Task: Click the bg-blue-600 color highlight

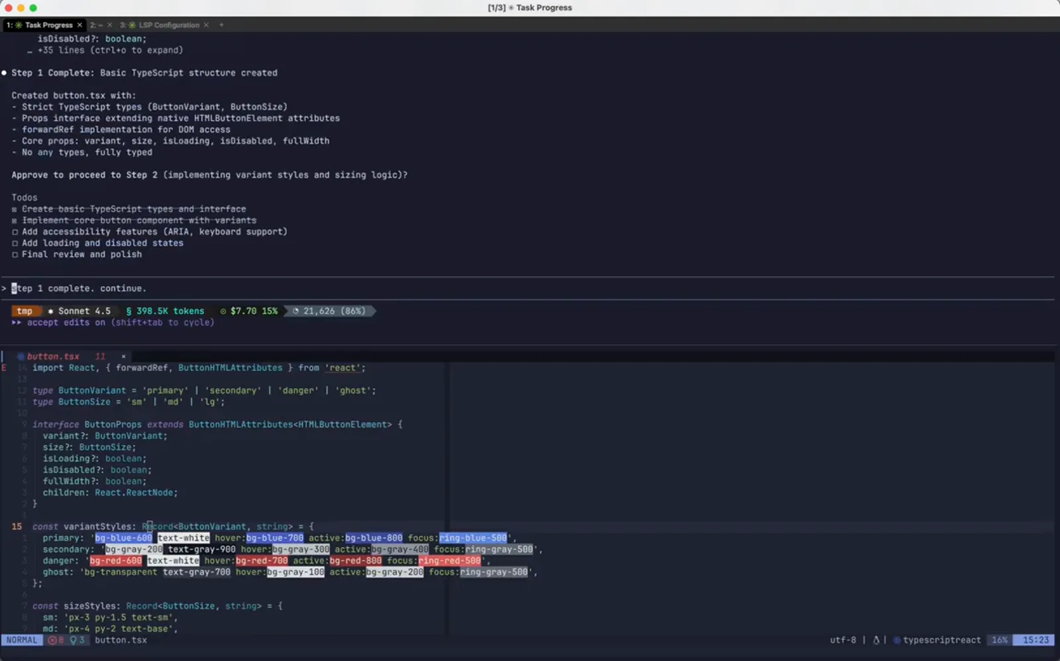Action: coord(123,538)
